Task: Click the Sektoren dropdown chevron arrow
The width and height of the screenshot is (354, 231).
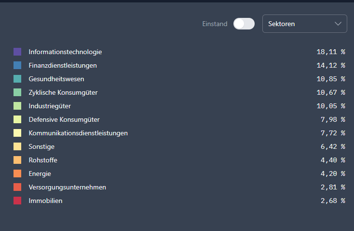Action: pyautogui.click(x=338, y=24)
